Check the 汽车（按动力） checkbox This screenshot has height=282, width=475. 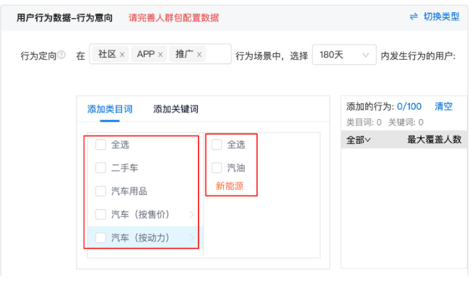pyautogui.click(x=100, y=238)
